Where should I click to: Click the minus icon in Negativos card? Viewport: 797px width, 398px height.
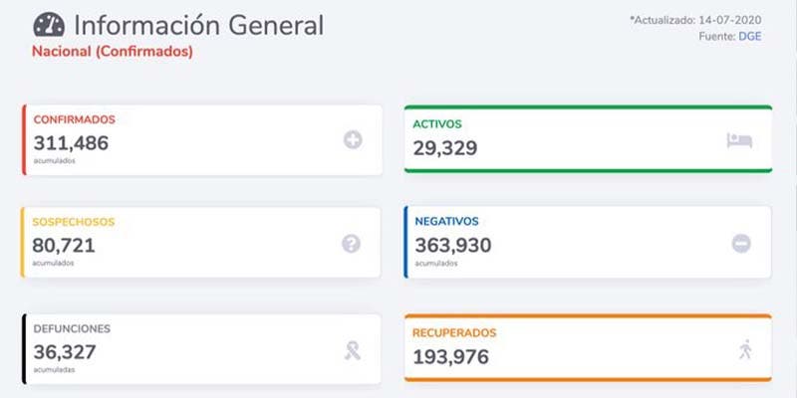click(741, 243)
